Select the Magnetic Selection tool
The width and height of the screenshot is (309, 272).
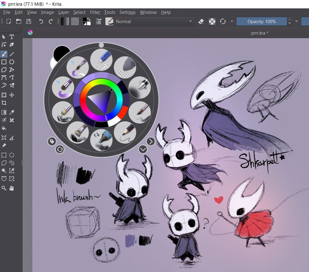point(12,179)
